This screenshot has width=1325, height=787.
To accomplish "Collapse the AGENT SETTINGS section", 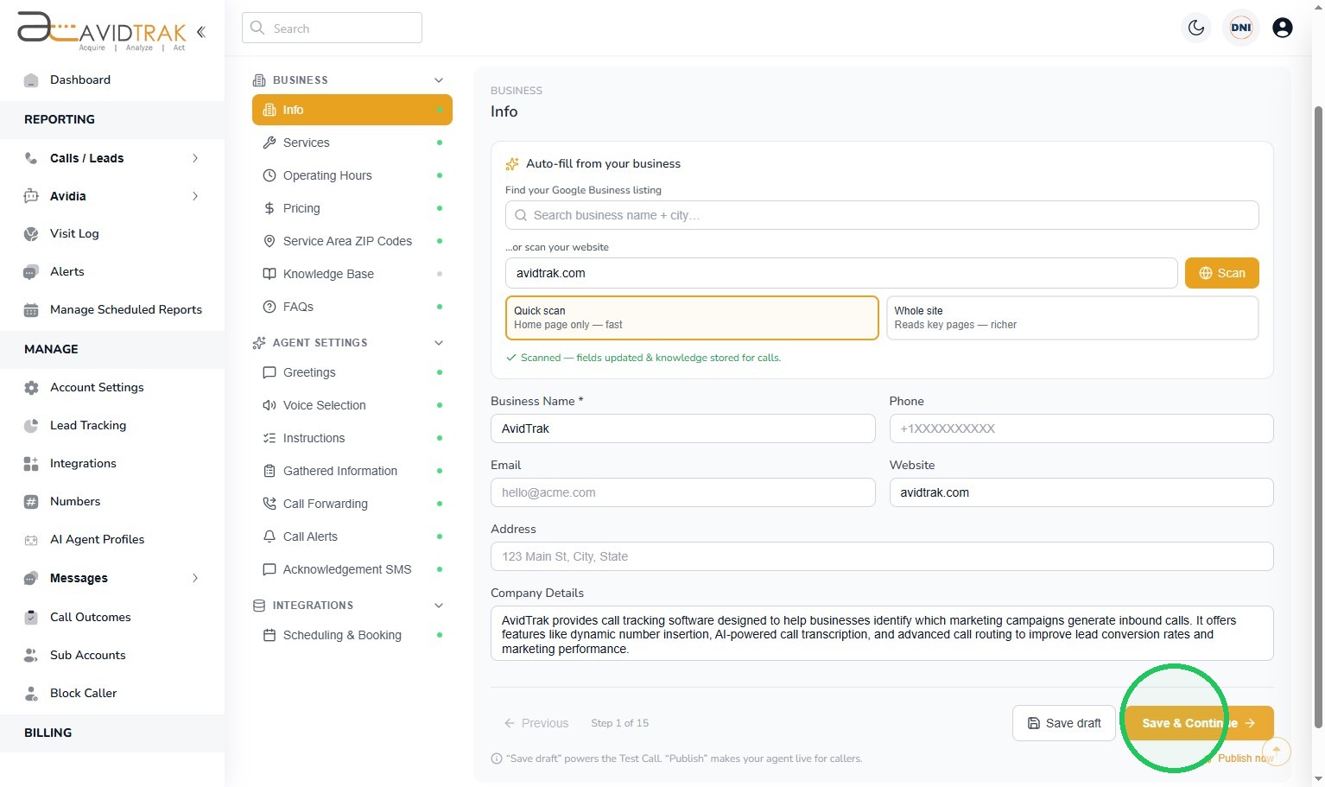I will (439, 343).
